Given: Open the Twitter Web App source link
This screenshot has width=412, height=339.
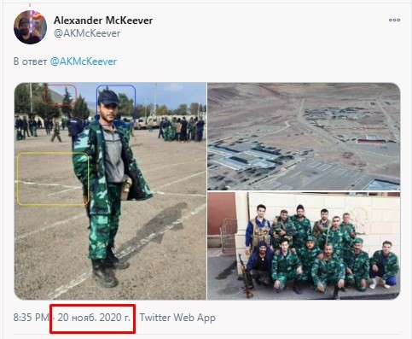Looking at the screenshot, I should [x=177, y=318].
